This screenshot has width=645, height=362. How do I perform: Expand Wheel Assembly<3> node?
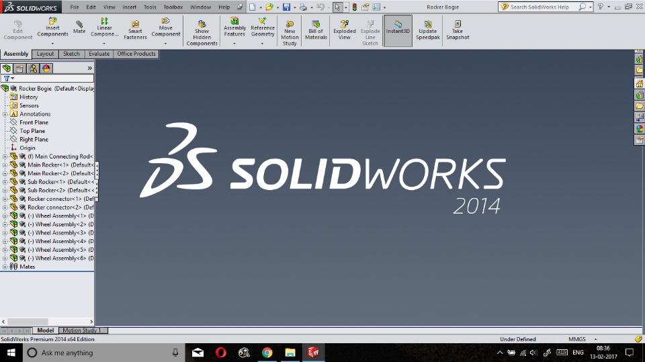[x=5, y=233]
